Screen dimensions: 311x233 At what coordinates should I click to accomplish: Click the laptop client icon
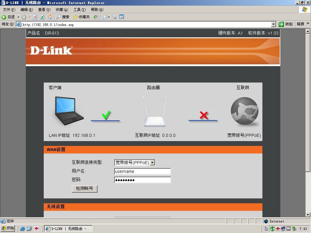point(69,111)
